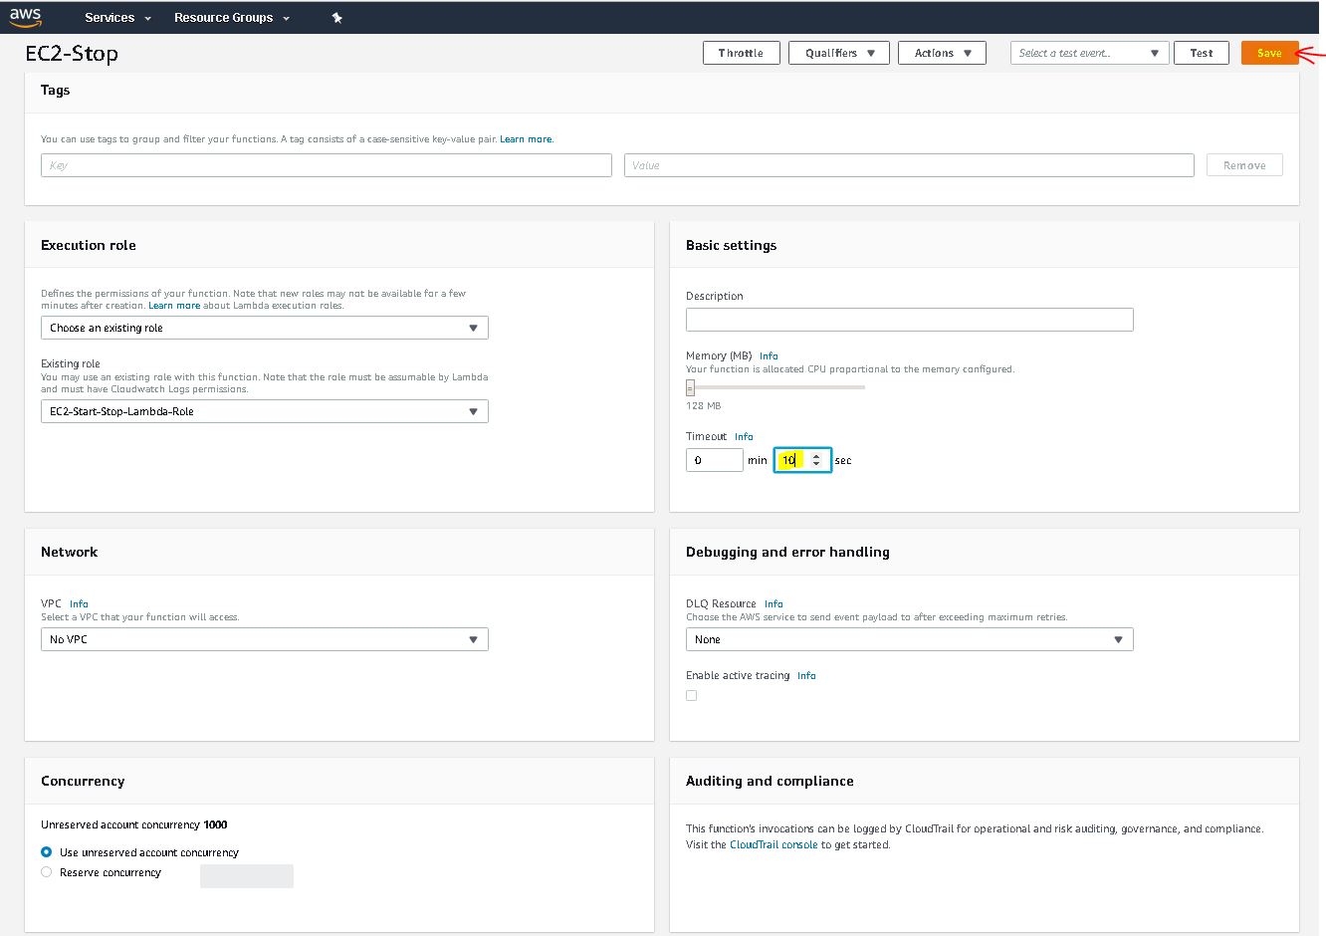This screenshot has height=936, width=1326.
Task: Click the AWS logo home icon
Action: [x=26, y=17]
